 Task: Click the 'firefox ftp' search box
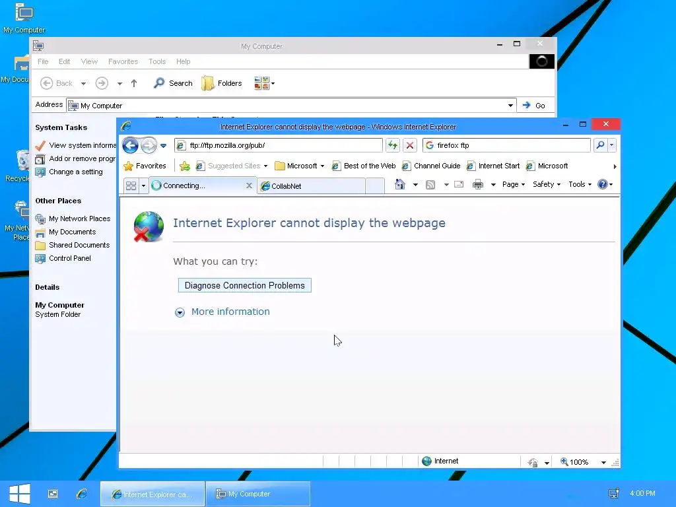(x=506, y=145)
